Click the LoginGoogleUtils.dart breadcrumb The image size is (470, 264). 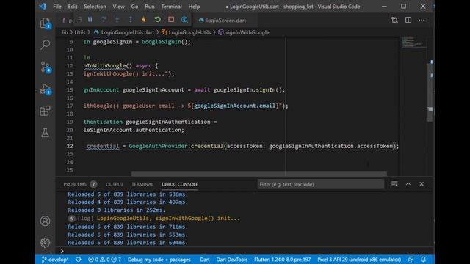click(x=124, y=32)
